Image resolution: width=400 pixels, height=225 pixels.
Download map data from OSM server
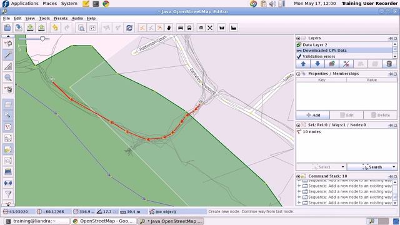[30, 27]
